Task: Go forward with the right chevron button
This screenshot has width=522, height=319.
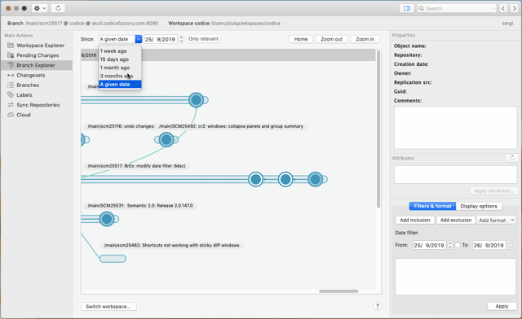Action: coord(514,8)
